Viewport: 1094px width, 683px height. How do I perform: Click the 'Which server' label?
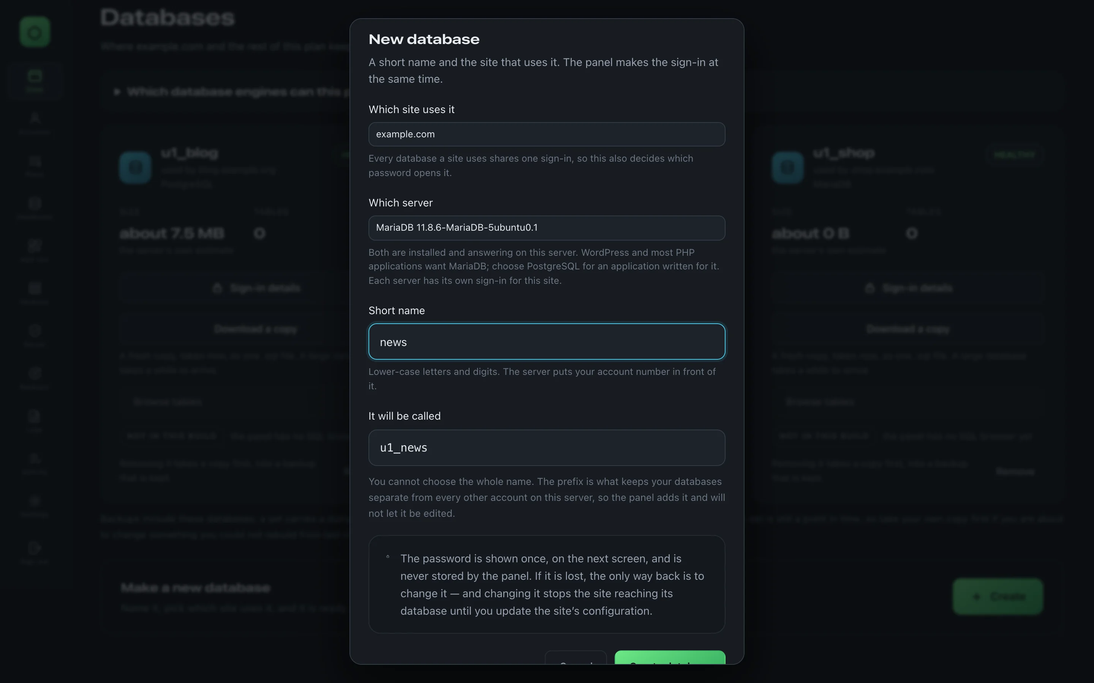[400, 203]
